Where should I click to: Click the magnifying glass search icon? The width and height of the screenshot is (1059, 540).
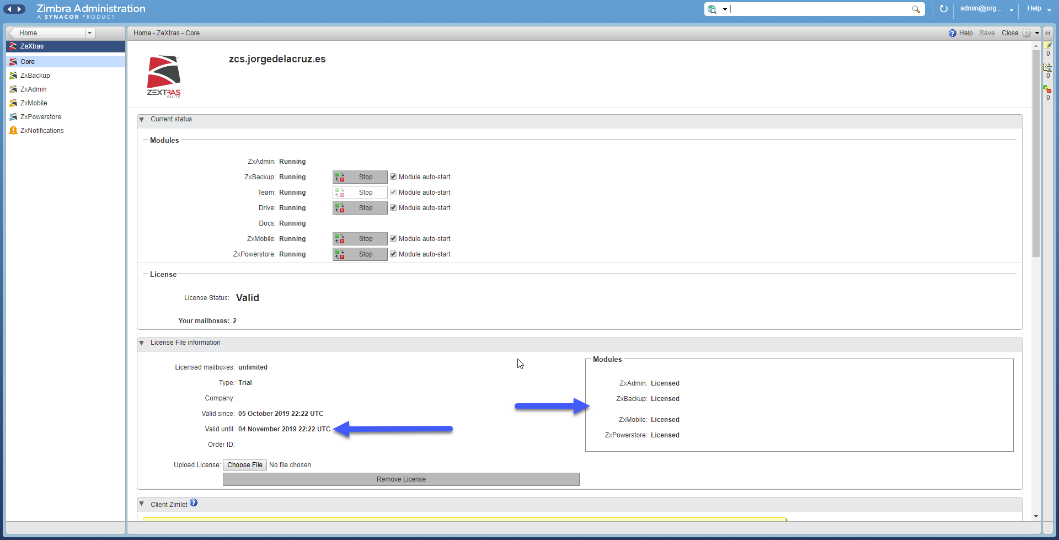916,9
